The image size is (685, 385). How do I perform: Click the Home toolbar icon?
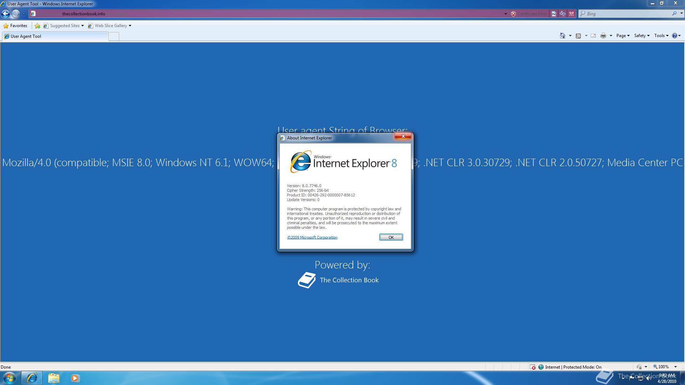(x=563, y=36)
